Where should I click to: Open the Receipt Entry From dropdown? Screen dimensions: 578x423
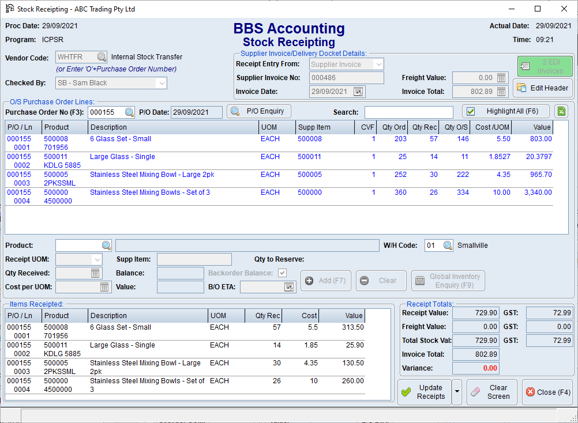[x=378, y=65]
